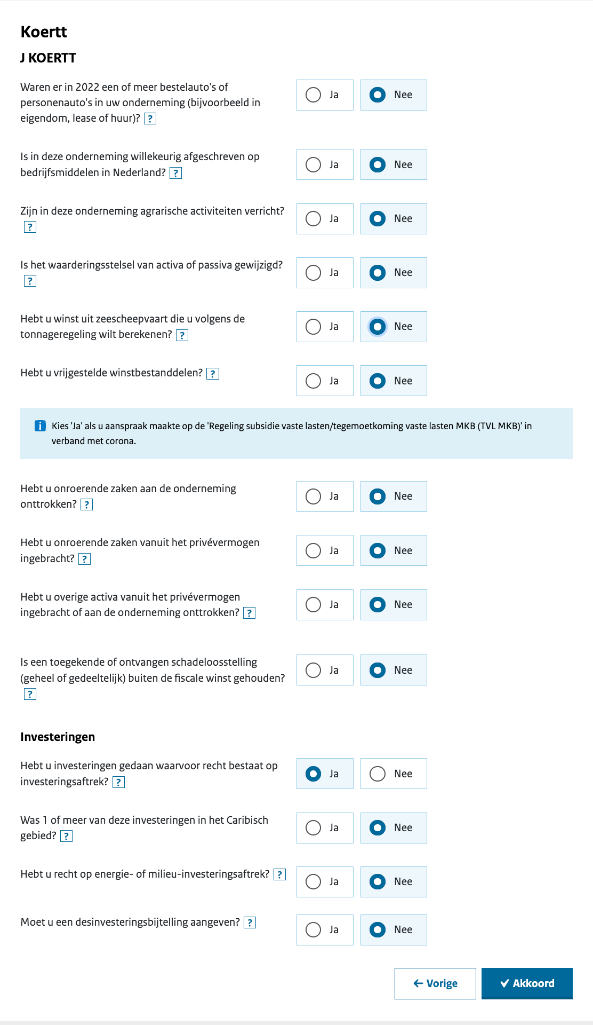Confirm with the Akkoord button
593x1025 pixels.
tap(527, 983)
